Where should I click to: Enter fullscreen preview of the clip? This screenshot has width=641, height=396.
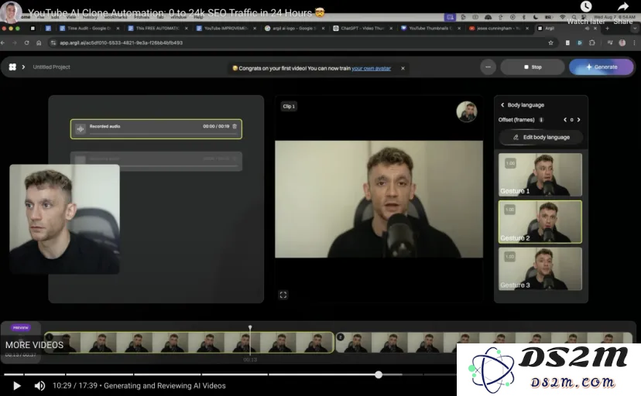283,295
